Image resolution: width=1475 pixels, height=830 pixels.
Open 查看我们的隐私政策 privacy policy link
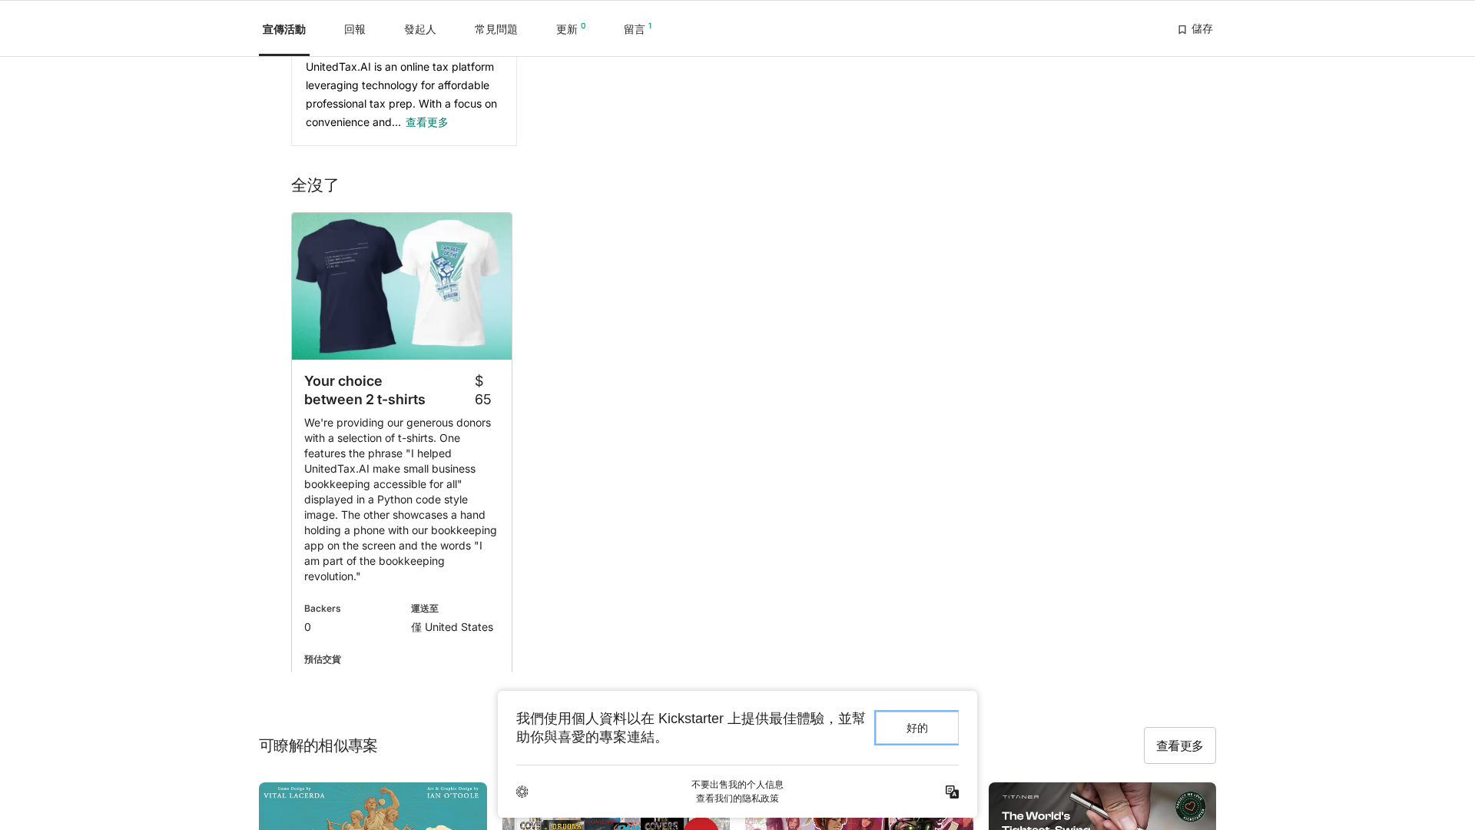point(737,798)
